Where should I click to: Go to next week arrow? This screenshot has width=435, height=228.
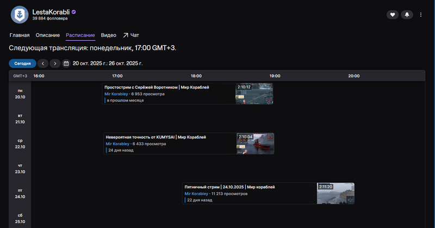click(x=55, y=63)
